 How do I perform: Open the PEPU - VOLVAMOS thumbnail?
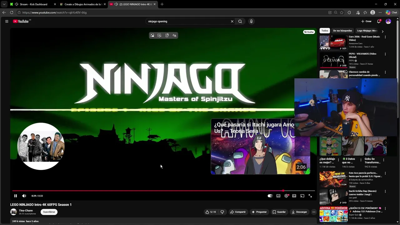point(333,60)
